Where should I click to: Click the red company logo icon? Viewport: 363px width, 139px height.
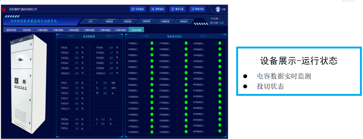[x=3, y=9]
